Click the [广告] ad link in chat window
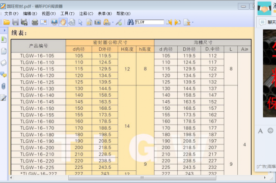The height and width of the screenshot is (183, 276). (x=266, y=166)
